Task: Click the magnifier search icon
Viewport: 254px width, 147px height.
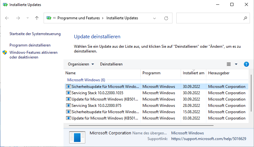Action: (245, 18)
